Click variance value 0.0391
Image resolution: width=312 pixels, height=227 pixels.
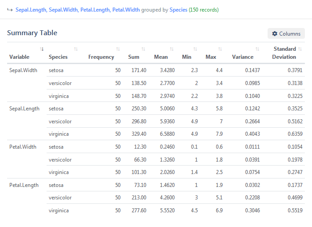click(252, 160)
